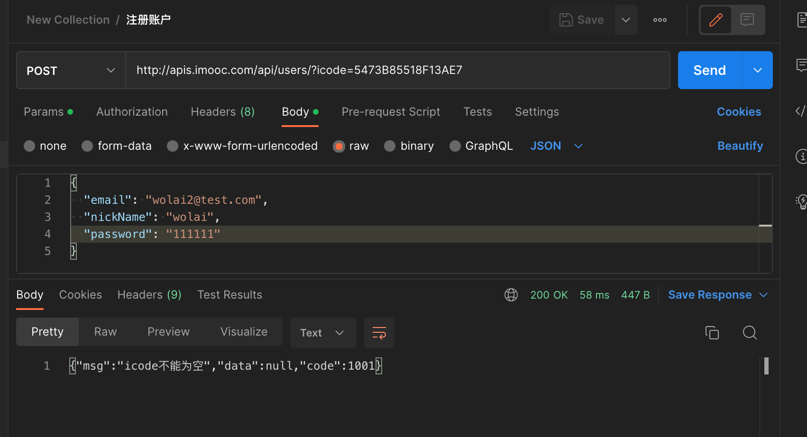
Task: Send the request with Send button
Action: 709,71
